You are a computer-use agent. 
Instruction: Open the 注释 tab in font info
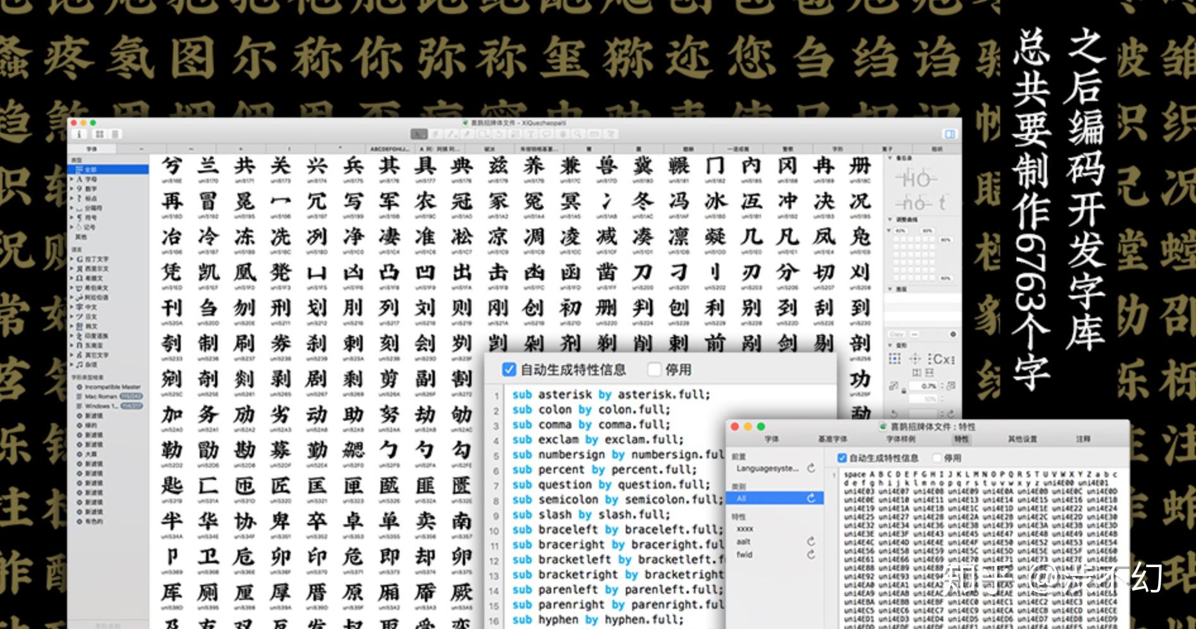(x=1083, y=439)
